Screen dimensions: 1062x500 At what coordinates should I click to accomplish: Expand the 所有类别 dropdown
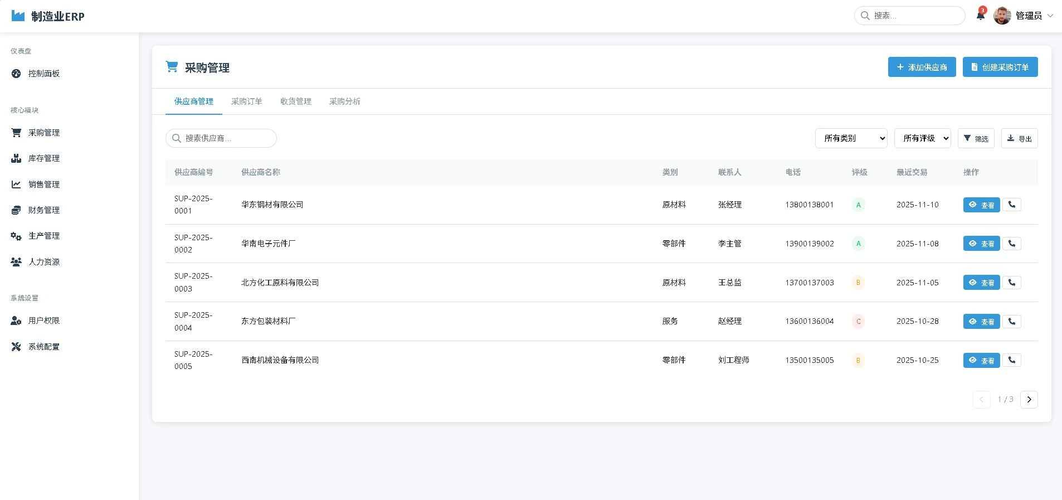pyautogui.click(x=851, y=138)
